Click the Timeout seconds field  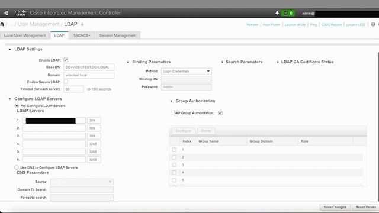click(73, 89)
